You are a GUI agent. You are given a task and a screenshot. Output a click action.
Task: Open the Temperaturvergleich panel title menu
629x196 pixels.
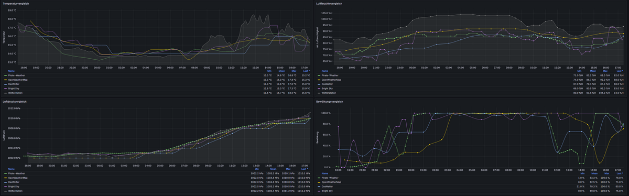click(16, 4)
